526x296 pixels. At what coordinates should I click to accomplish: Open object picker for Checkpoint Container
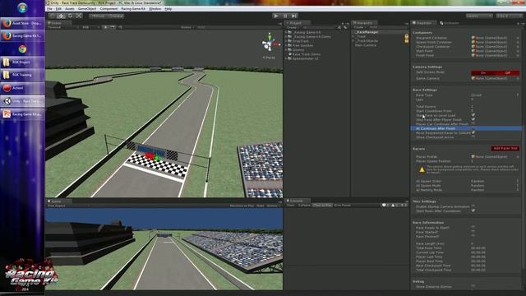[x=518, y=47]
